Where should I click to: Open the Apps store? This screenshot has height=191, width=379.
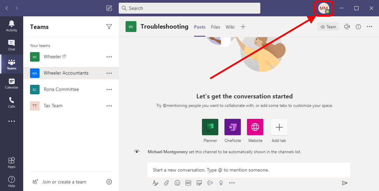11,162
